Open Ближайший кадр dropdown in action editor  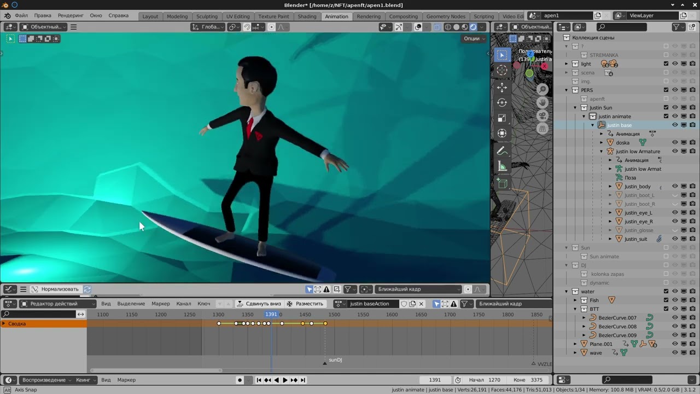(514, 304)
